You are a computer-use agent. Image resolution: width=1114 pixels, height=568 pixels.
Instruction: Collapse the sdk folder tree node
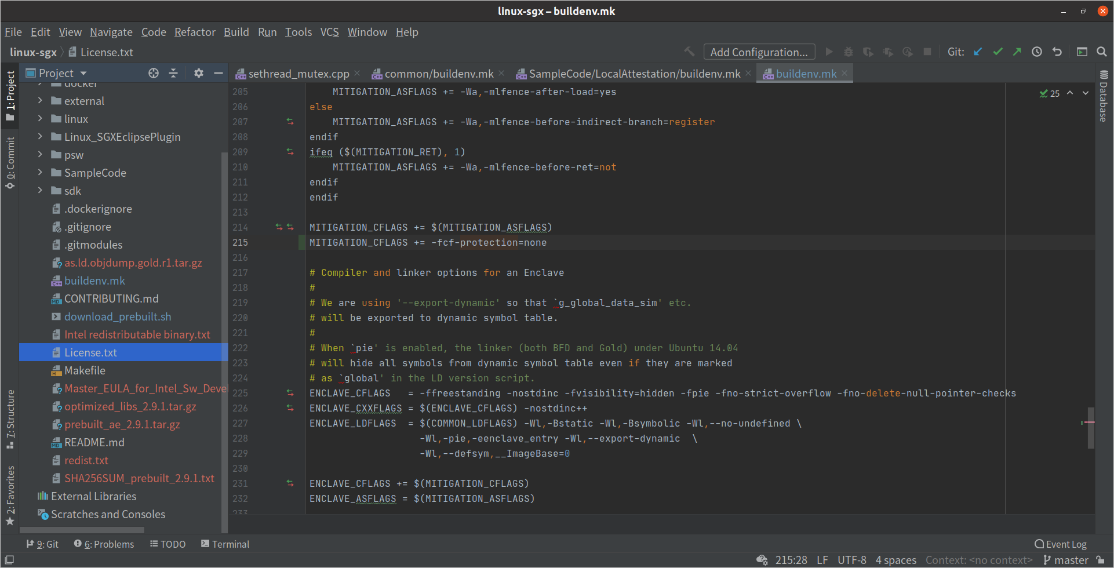39,190
